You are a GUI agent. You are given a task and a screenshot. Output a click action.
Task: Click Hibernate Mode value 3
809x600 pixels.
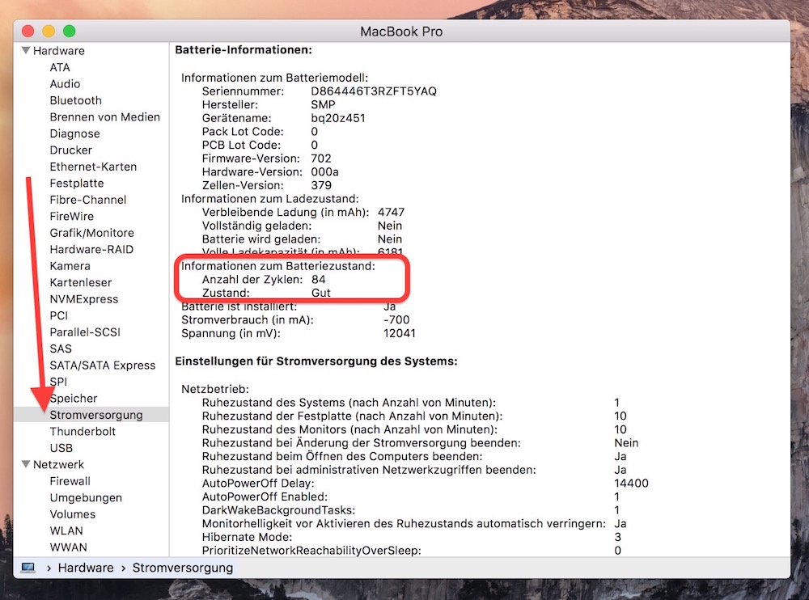pyautogui.click(x=617, y=537)
